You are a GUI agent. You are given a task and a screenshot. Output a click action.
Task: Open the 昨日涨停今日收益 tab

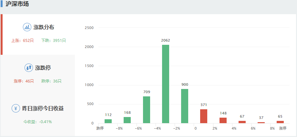tap(38, 115)
